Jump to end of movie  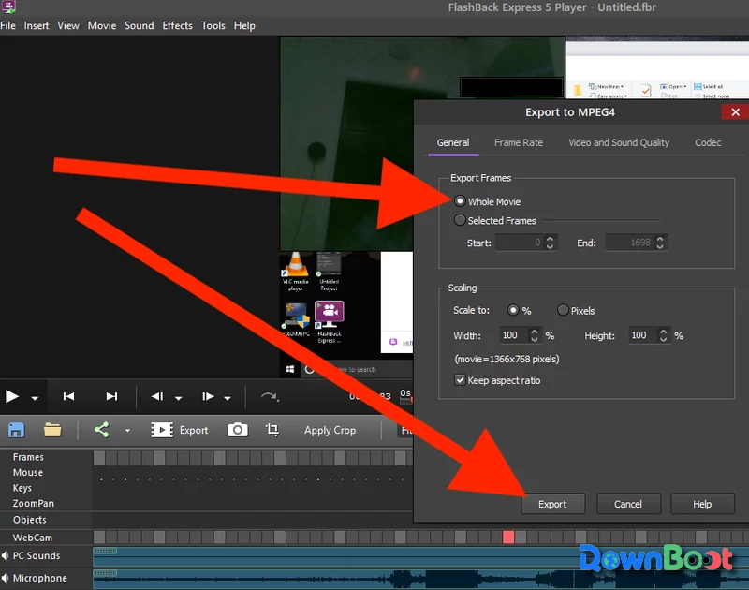click(x=111, y=396)
